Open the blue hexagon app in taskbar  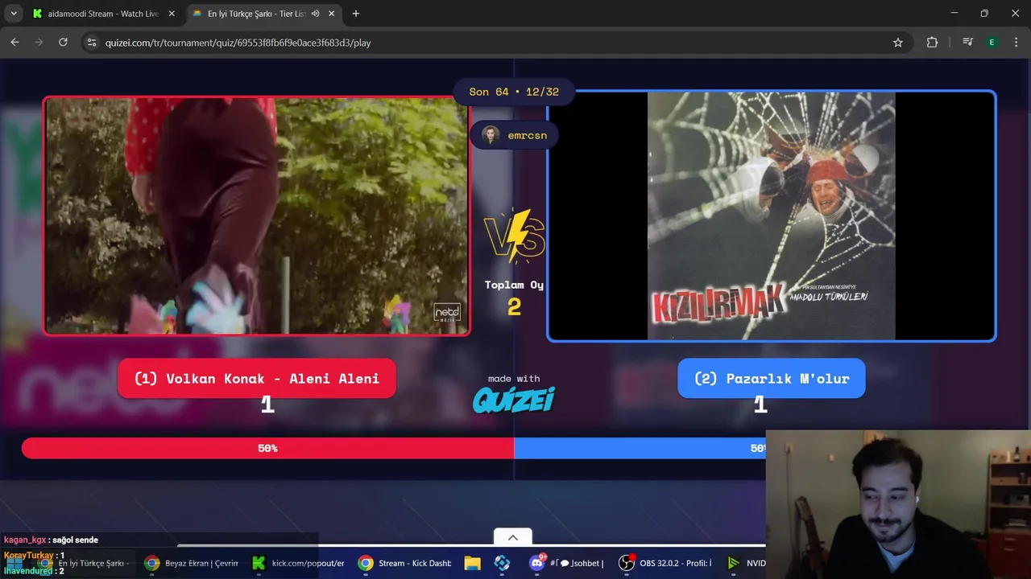point(502,563)
